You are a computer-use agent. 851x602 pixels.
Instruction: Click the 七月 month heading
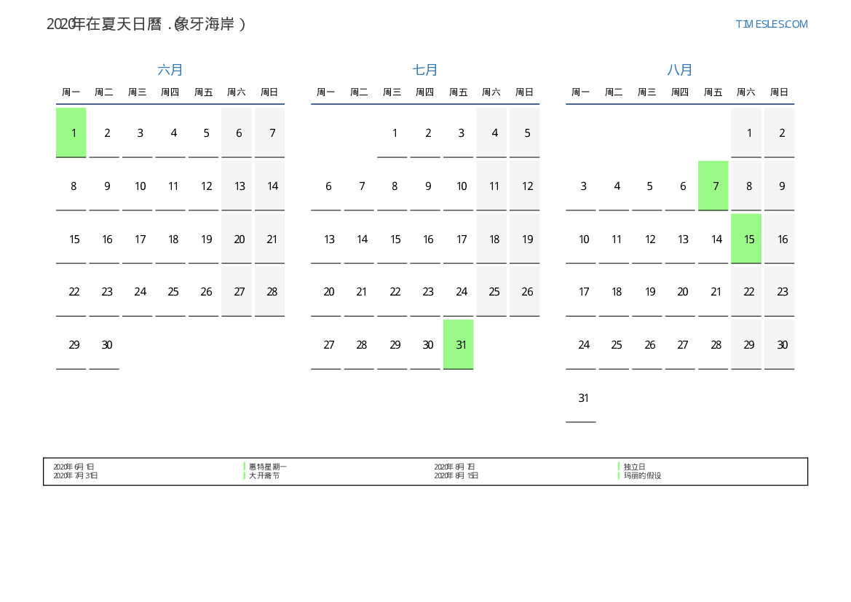[x=425, y=70]
